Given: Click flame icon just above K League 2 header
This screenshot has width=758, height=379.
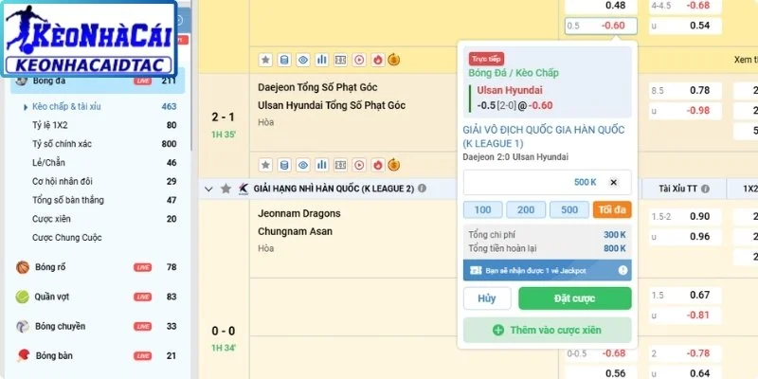Looking at the screenshot, I should [x=377, y=165].
